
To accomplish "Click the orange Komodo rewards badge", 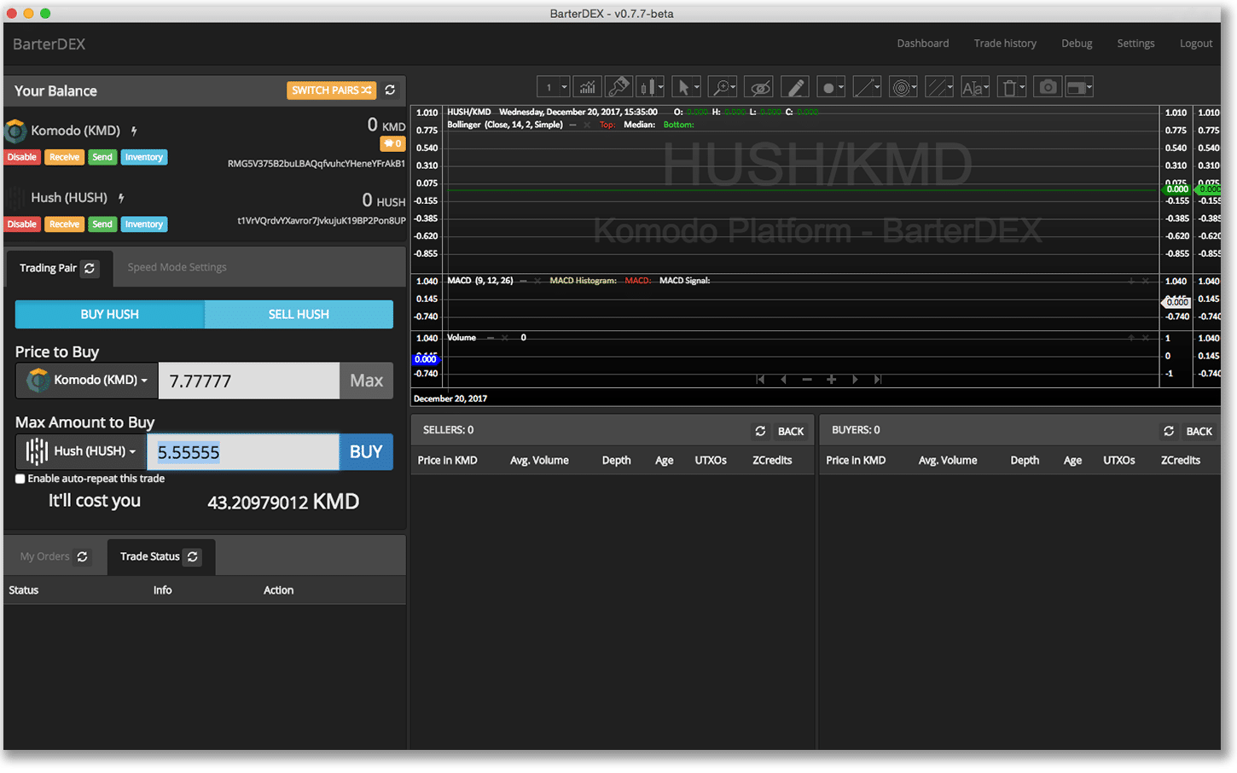I will pos(392,143).
